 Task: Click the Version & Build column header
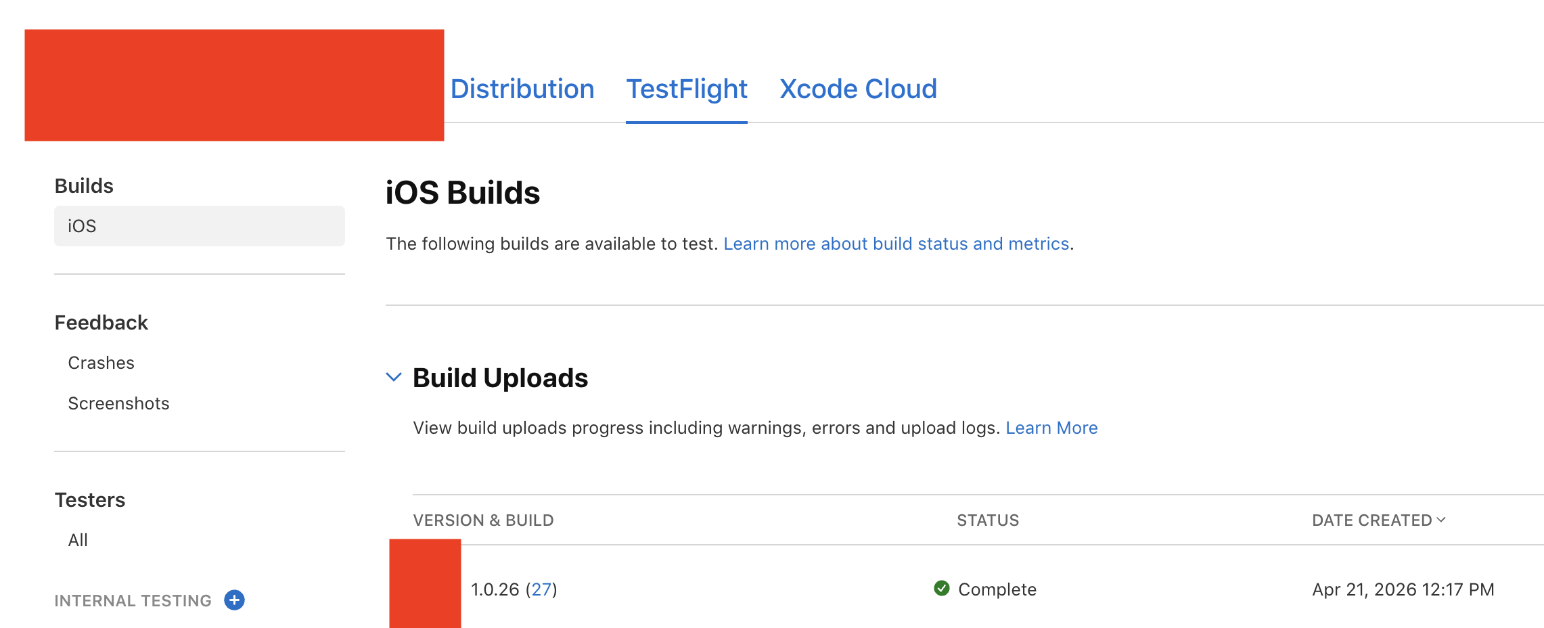pos(483,520)
